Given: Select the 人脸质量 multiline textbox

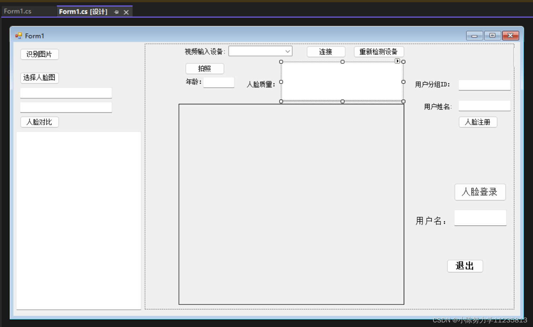Looking at the screenshot, I should (342, 82).
